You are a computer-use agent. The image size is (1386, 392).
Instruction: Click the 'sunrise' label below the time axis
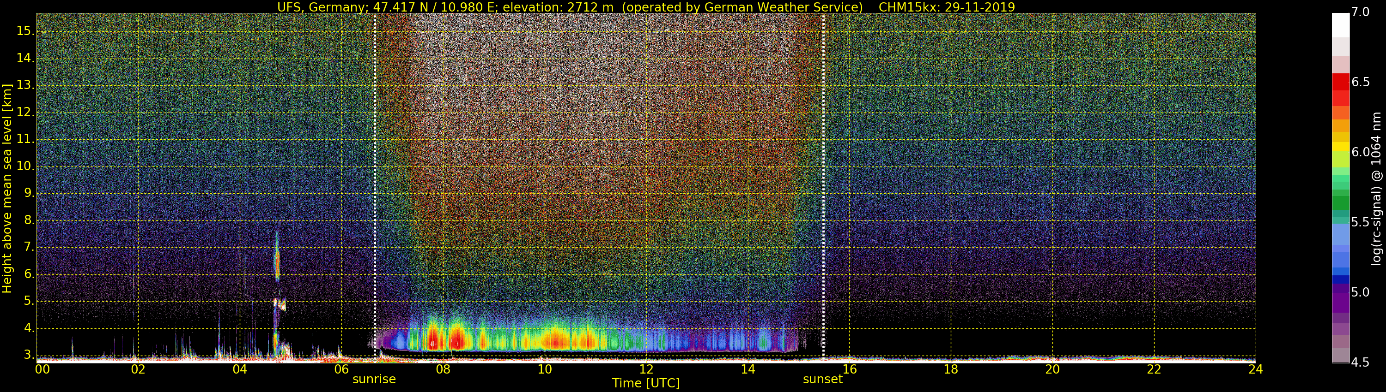point(374,379)
